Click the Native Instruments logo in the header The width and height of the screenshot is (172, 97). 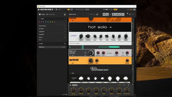pos(38,10)
